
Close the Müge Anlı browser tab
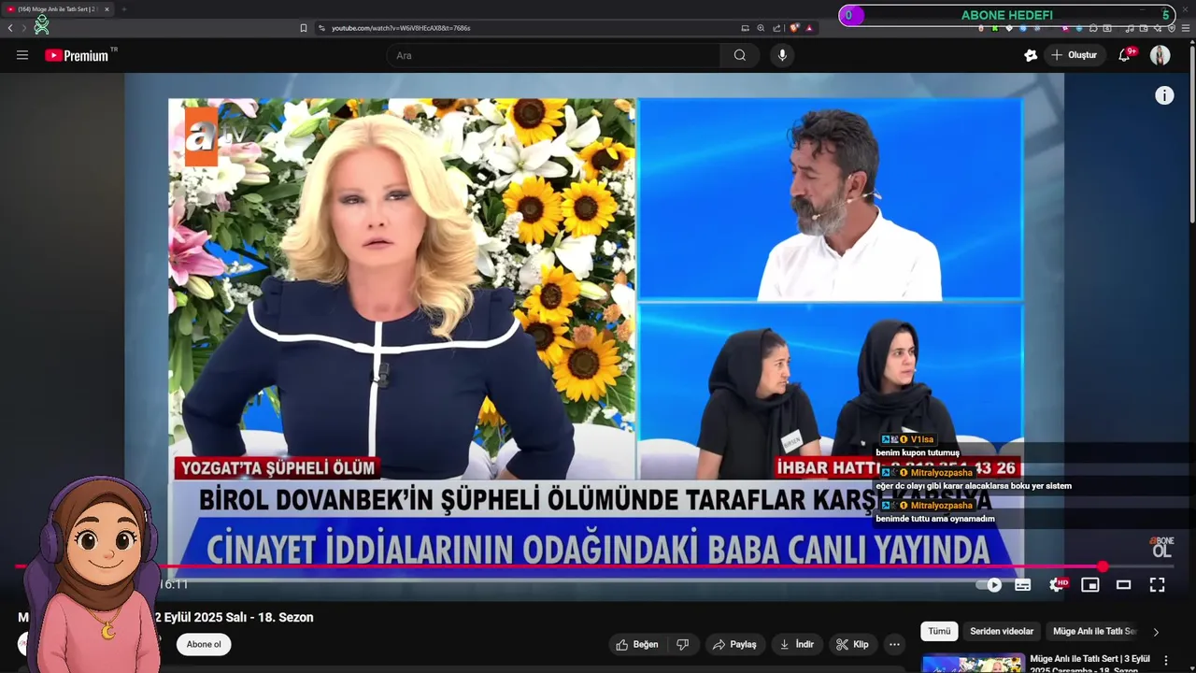click(x=107, y=9)
